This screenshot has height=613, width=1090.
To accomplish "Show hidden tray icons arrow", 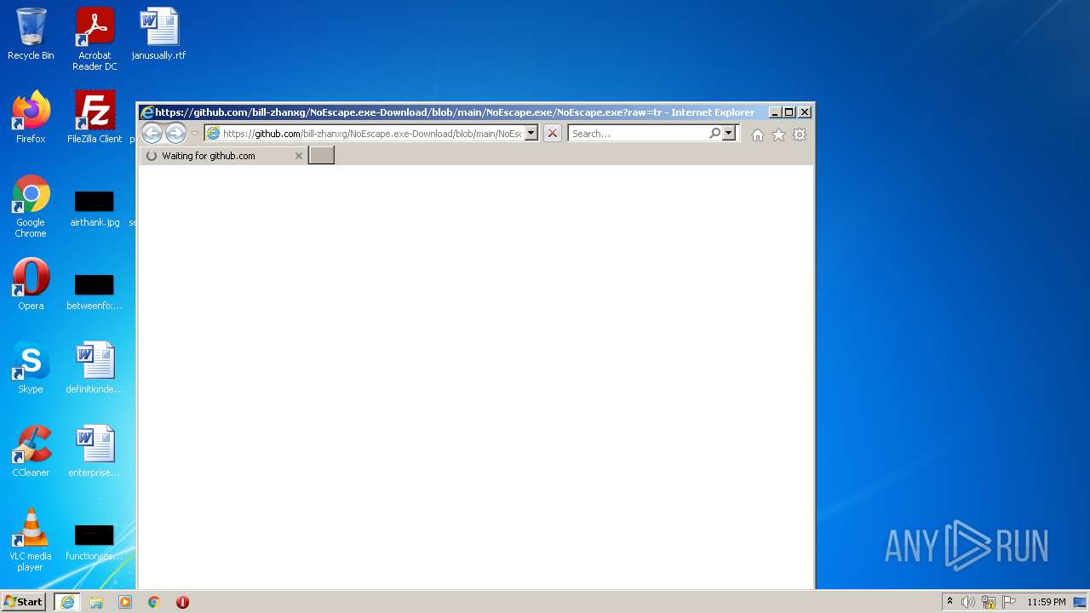I will coord(949,602).
